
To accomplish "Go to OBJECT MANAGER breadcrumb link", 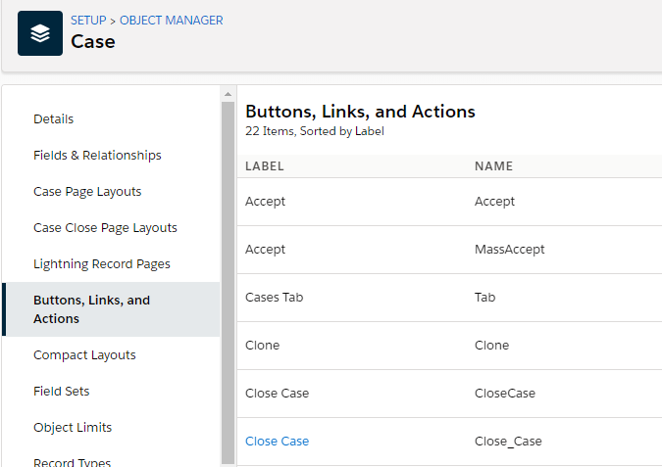I will point(171,21).
